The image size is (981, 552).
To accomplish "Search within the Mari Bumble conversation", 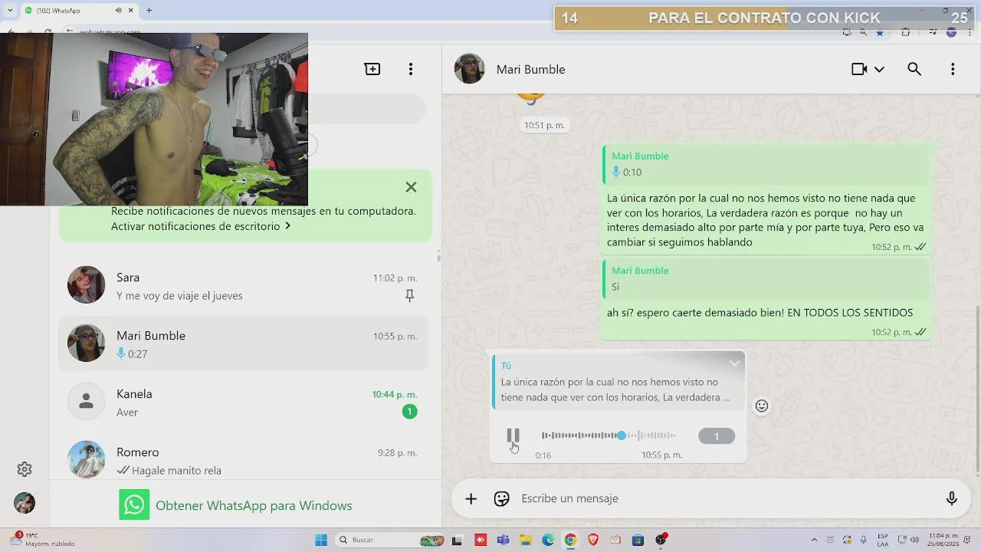I will (914, 69).
